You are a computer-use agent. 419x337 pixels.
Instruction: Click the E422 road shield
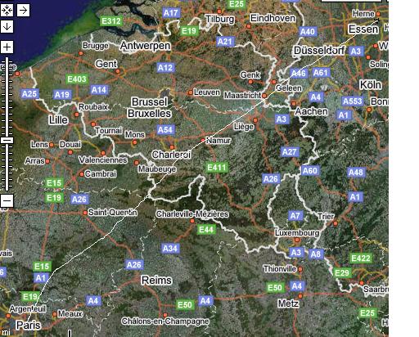[x=361, y=258]
